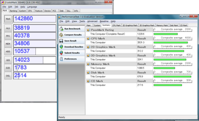The height and width of the screenshot is (121, 199).
Task: Open the View menu in PerformanceTest
Action: (74, 21)
